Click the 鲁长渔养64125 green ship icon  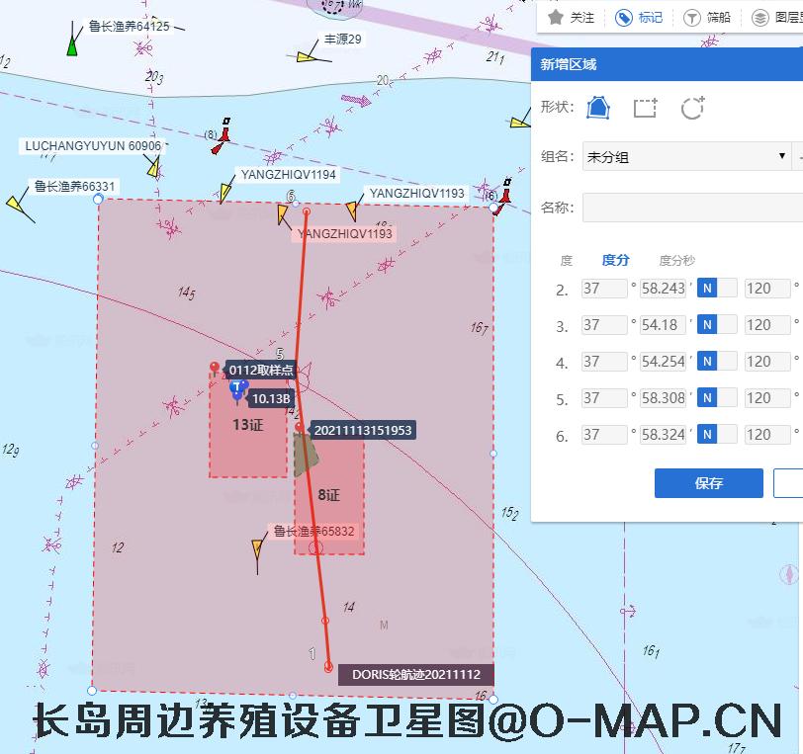73,44
